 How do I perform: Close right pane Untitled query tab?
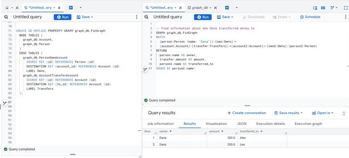181,8
